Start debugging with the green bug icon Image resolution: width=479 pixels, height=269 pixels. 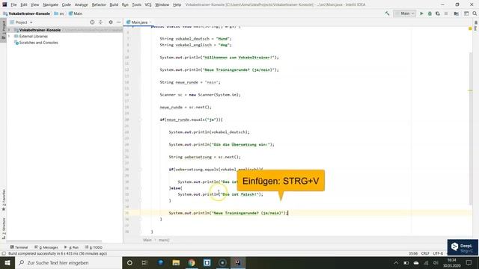coord(430,13)
